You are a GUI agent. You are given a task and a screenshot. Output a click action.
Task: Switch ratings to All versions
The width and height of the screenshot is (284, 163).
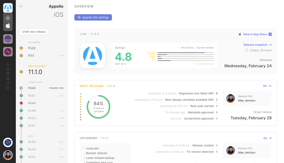(x=187, y=48)
